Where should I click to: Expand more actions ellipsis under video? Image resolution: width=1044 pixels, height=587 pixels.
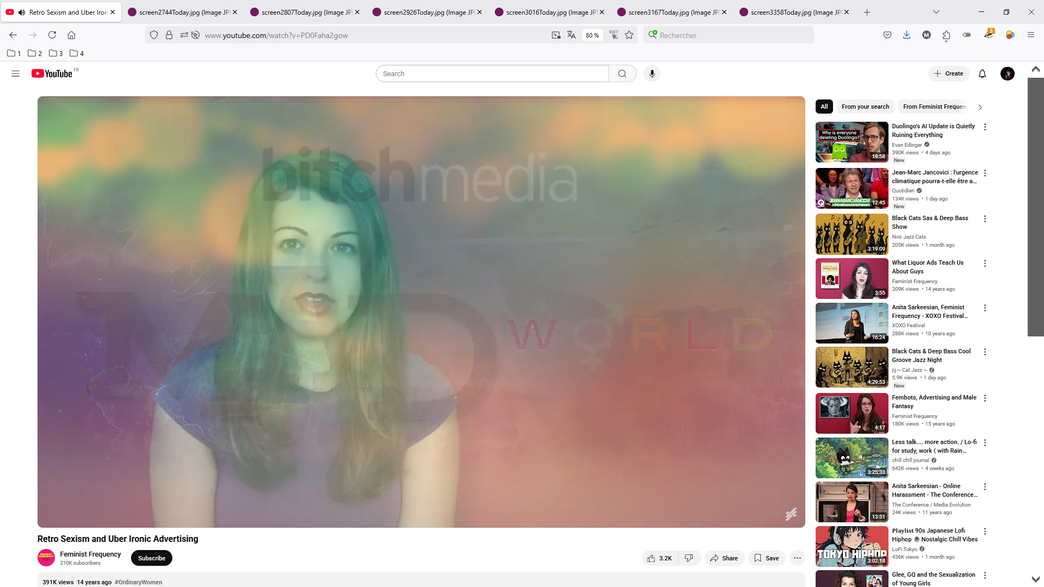[797, 558]
